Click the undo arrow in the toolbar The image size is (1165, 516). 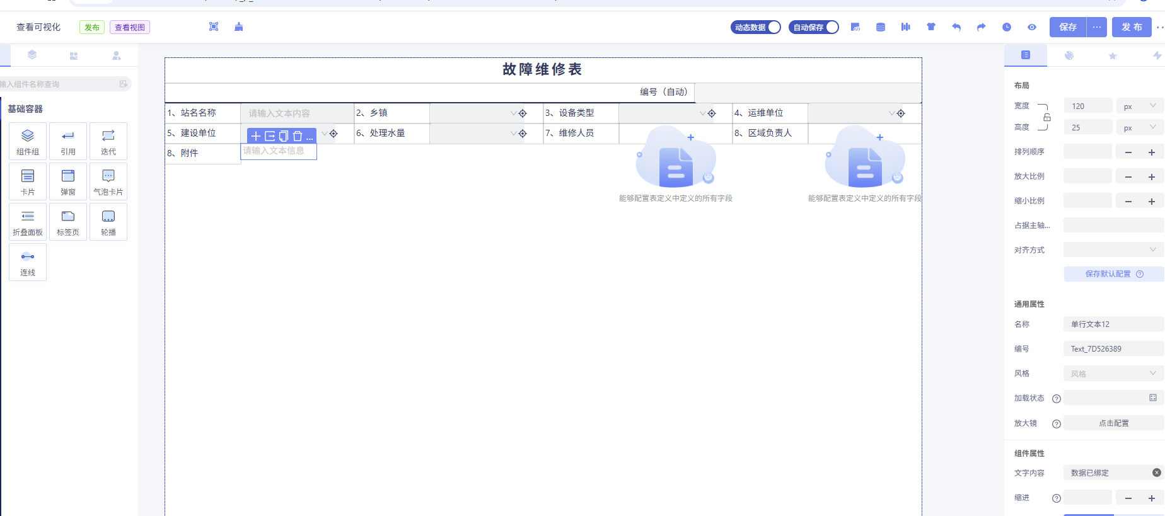coord(956,27)
